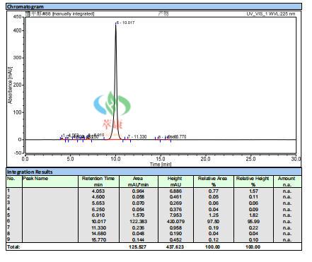Click height value 420.079

pos(175,222)
